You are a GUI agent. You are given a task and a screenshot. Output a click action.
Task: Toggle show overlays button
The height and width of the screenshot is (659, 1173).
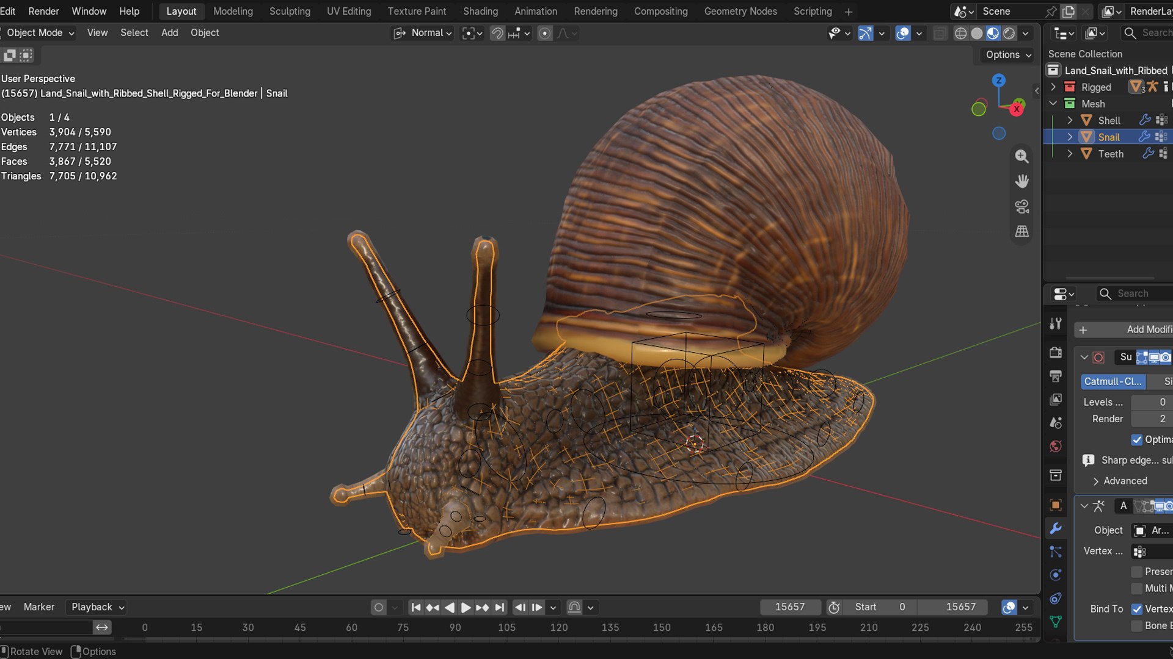903,33
